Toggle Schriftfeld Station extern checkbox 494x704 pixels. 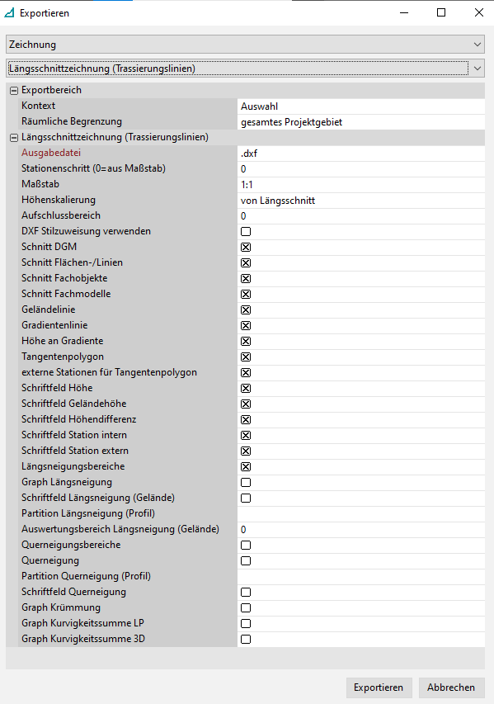(246, 451)
